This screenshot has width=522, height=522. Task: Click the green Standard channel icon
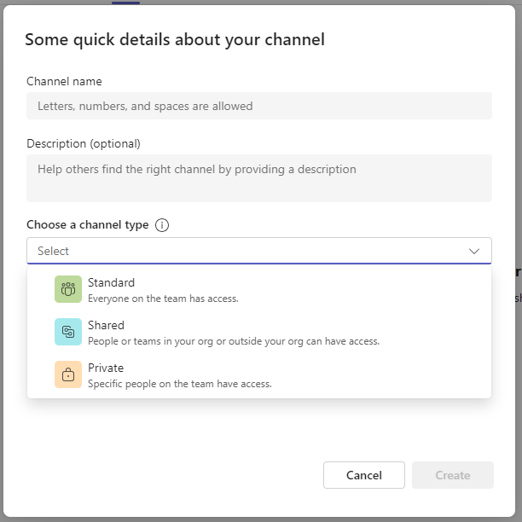coord(68,290)
